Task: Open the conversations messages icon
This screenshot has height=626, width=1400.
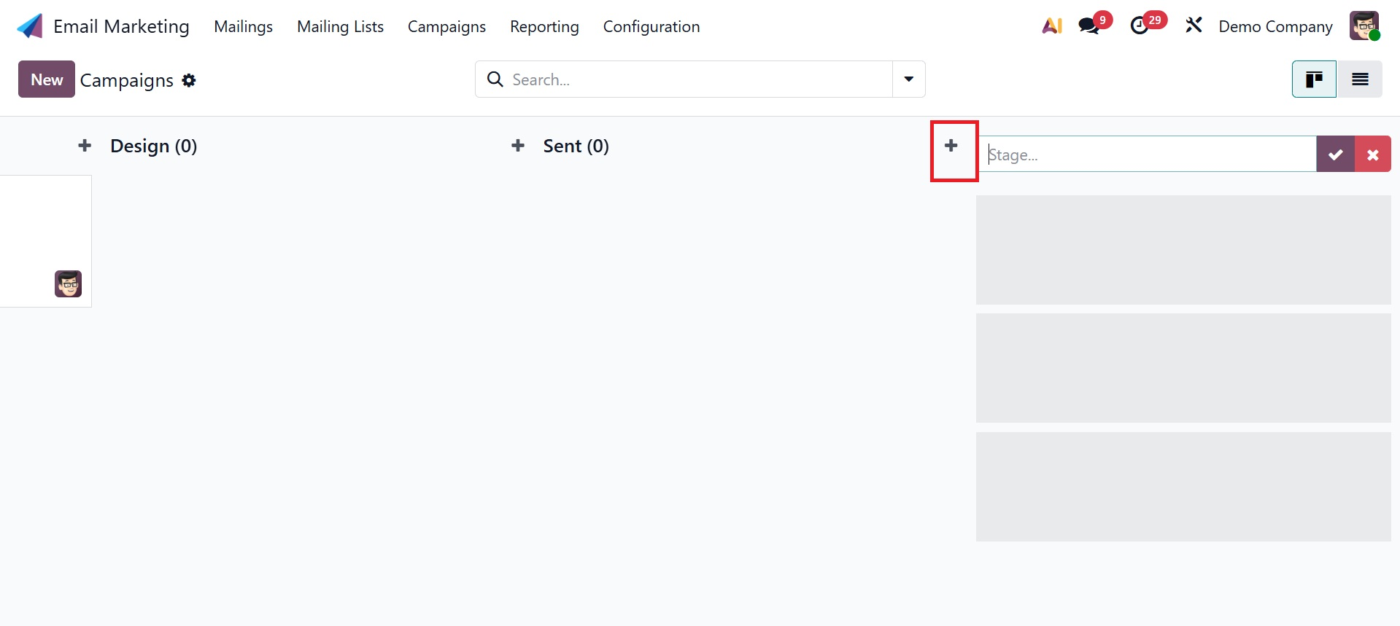Action: point(1089,26)
